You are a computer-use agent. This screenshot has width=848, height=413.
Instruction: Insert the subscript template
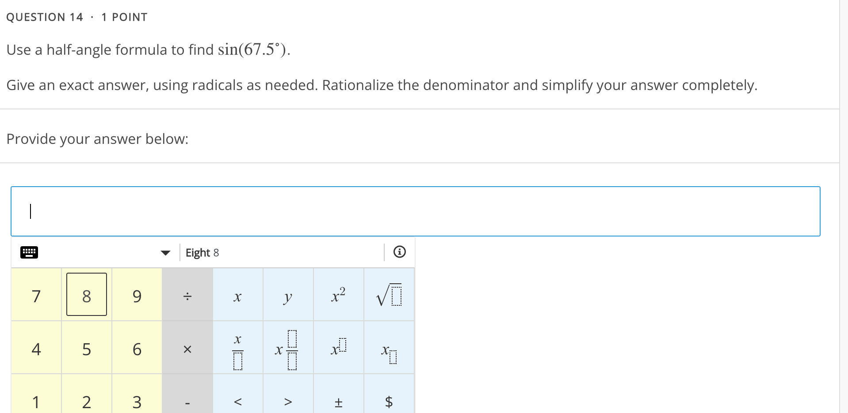pos(389,349)
